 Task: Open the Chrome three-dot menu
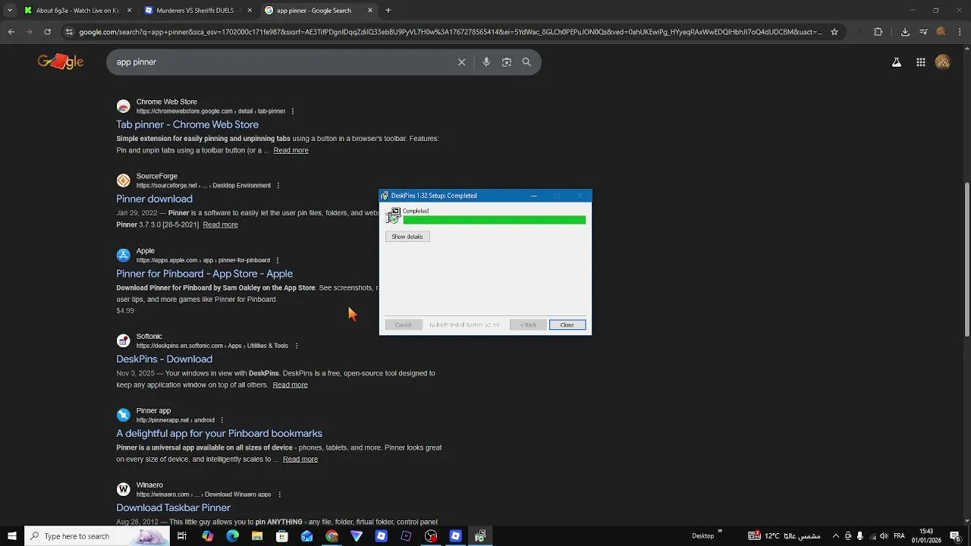pyautogui.click(x=959, y=32)
